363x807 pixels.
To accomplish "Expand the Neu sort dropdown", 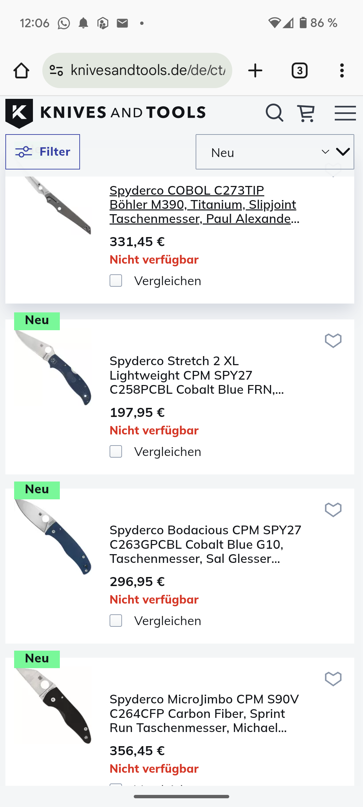I will 275,152.
